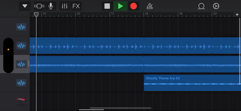
Task: Jump to bar 18 on ruler
Action: click(146, 14)
